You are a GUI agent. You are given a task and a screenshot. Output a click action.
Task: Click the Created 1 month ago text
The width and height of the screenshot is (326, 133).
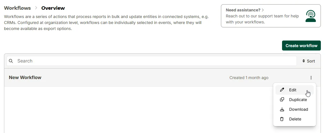(249, 78)
